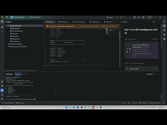Switch to the Teacher.py editor tab
Screen dimensions: 167x125
(x=94, y=22)
